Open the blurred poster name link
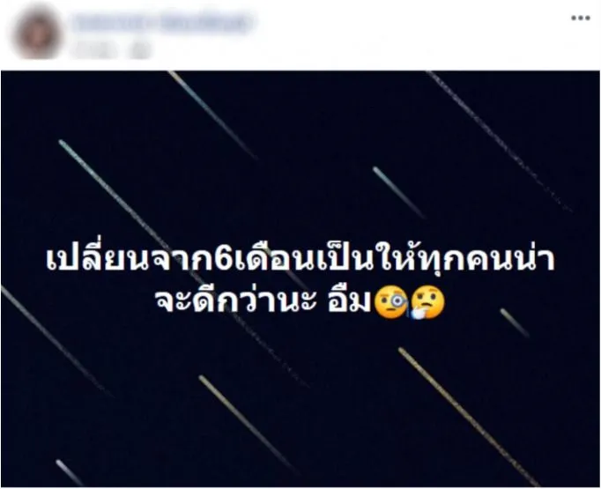The height and width of the screenshot is (489, 601). tap(162, 23)
